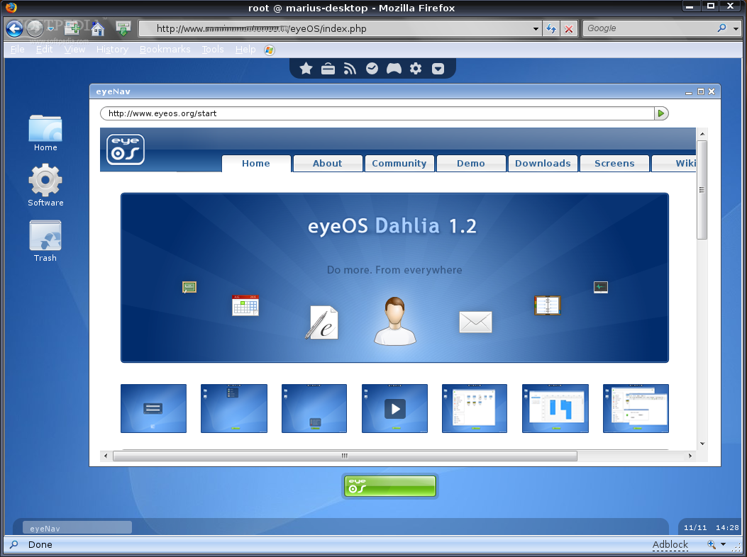Open the gamepad games icon in eyeOS dock
The image size is (747, 557).
[394, 69]
